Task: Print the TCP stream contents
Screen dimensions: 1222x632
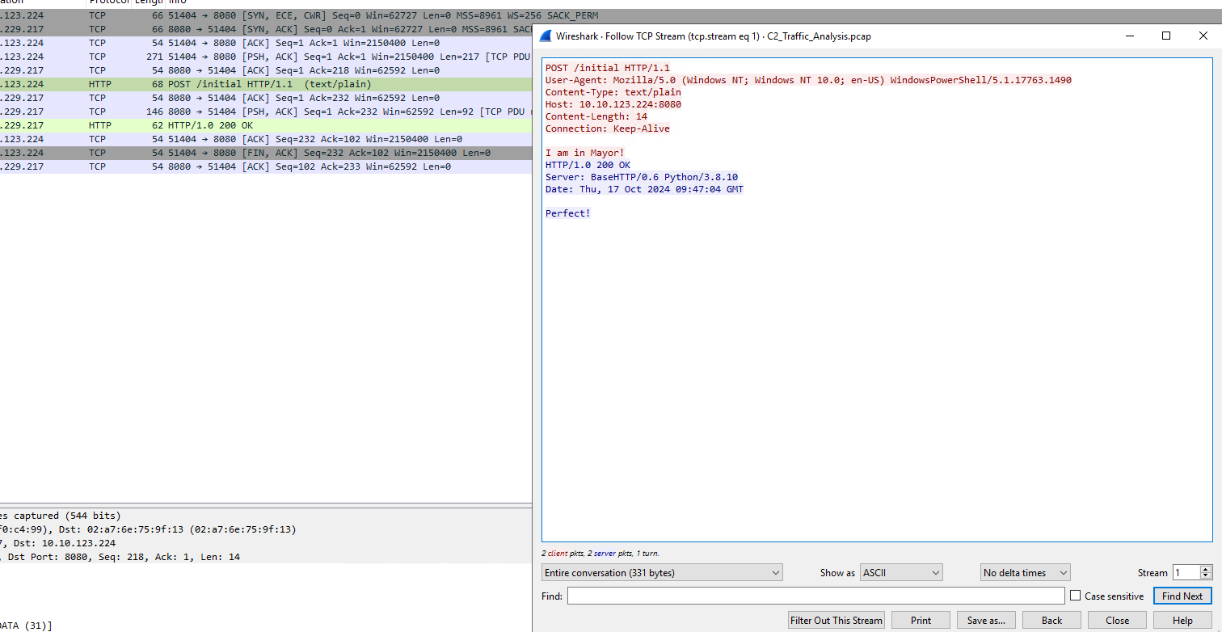Action: (921, 621)
